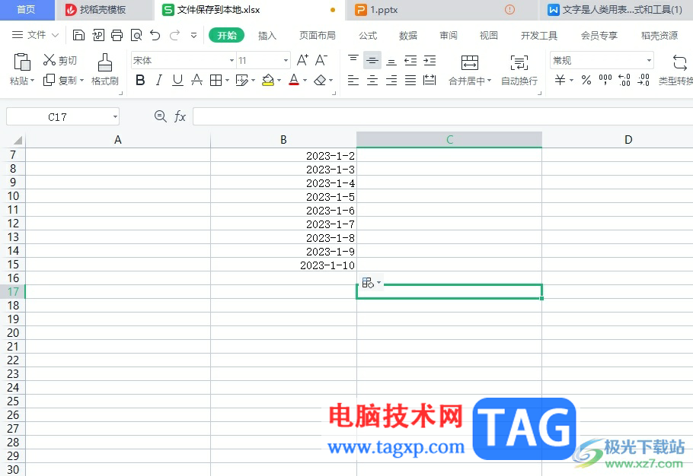
Task: Select column C header
Action: click(449, 139)
